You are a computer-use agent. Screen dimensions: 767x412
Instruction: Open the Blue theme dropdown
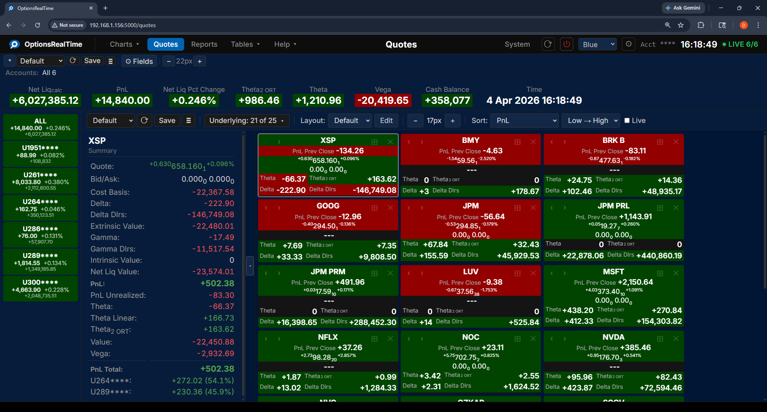tap(598, 44)
